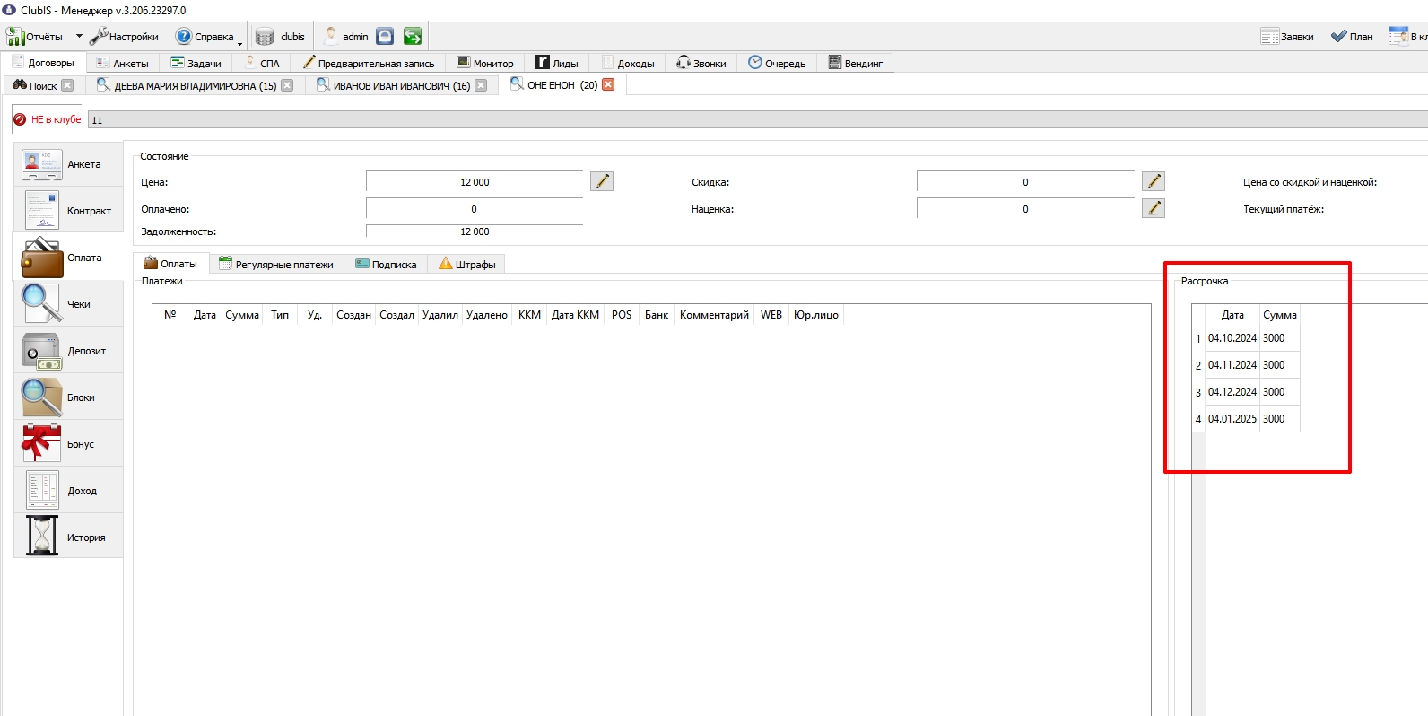
Task: Open the Чеки sidebar section
Action: [x=68, y=304]
